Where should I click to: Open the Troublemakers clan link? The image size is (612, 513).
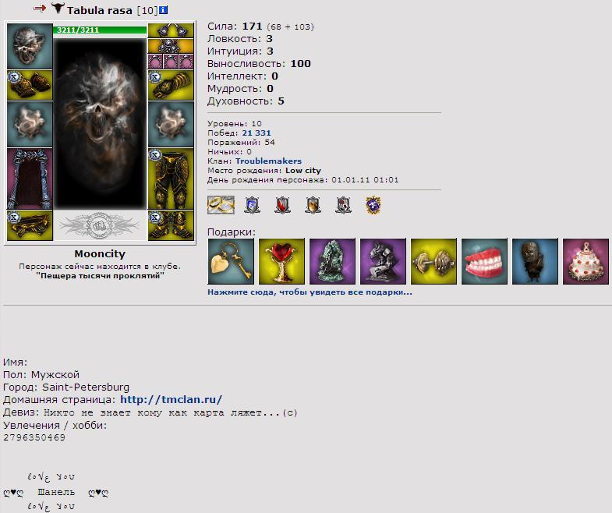pos(268,161)
